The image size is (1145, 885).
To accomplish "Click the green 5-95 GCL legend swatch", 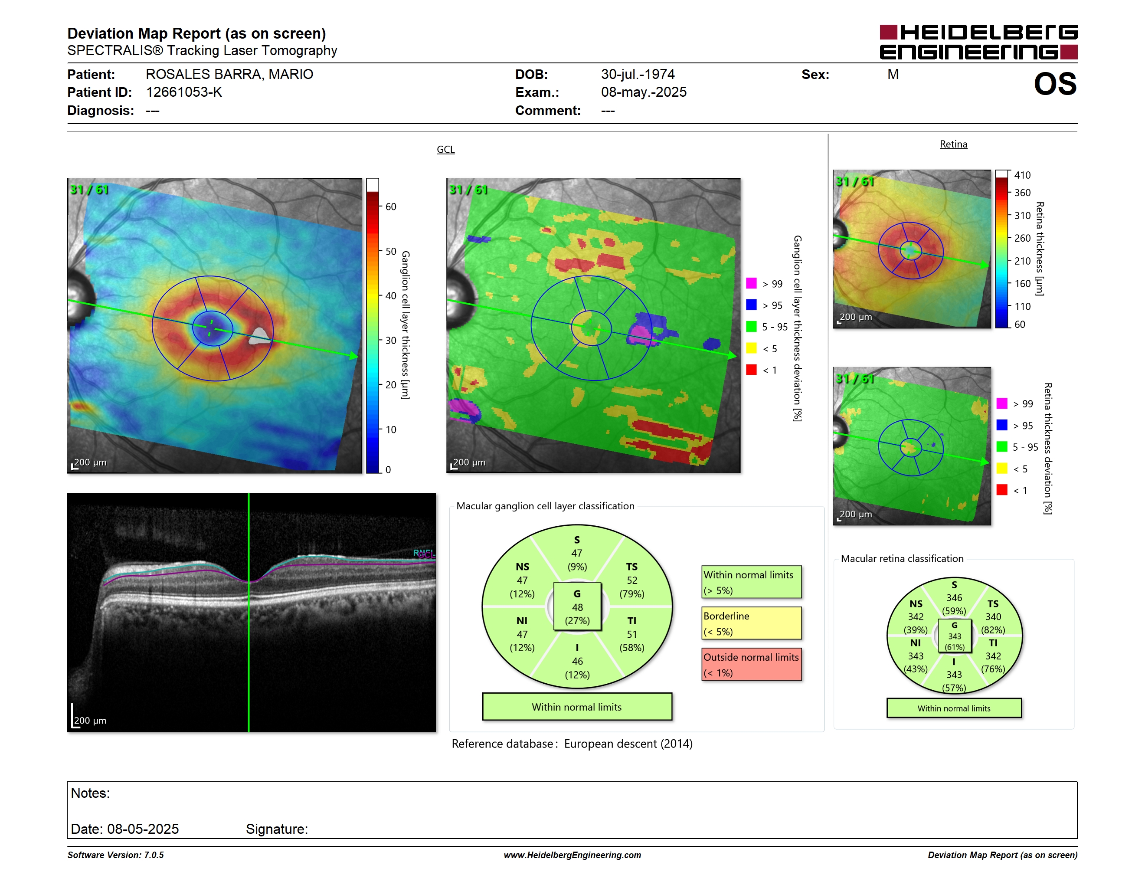I will pyautogui.click(x=751, y=327).
